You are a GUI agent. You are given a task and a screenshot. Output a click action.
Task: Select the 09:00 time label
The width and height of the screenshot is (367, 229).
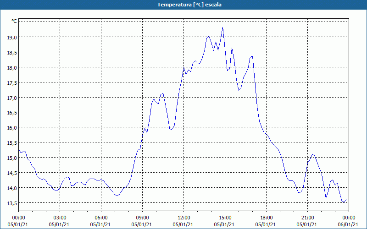click(142, 218)
